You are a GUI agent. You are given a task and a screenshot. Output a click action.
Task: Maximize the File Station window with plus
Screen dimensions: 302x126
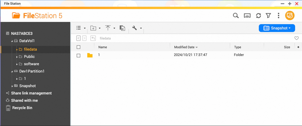tap(290, 4)
